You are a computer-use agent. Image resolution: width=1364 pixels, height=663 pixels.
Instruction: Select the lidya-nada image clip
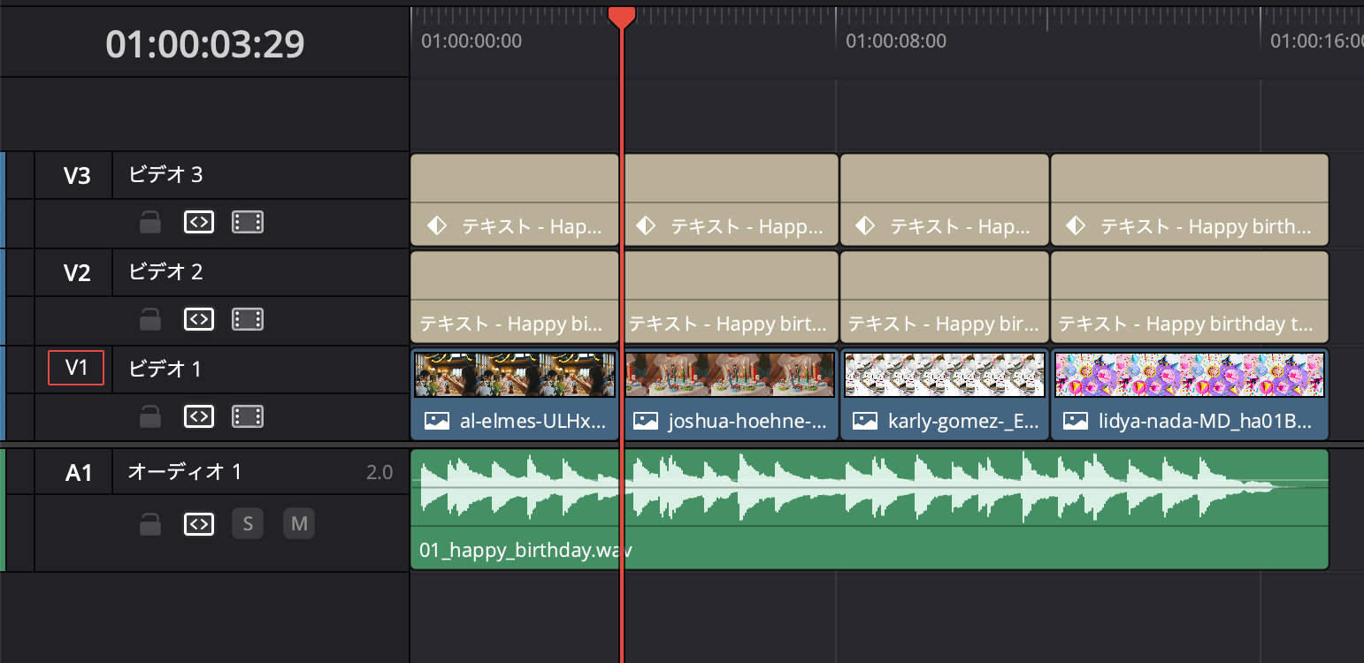coord(1189,393)
